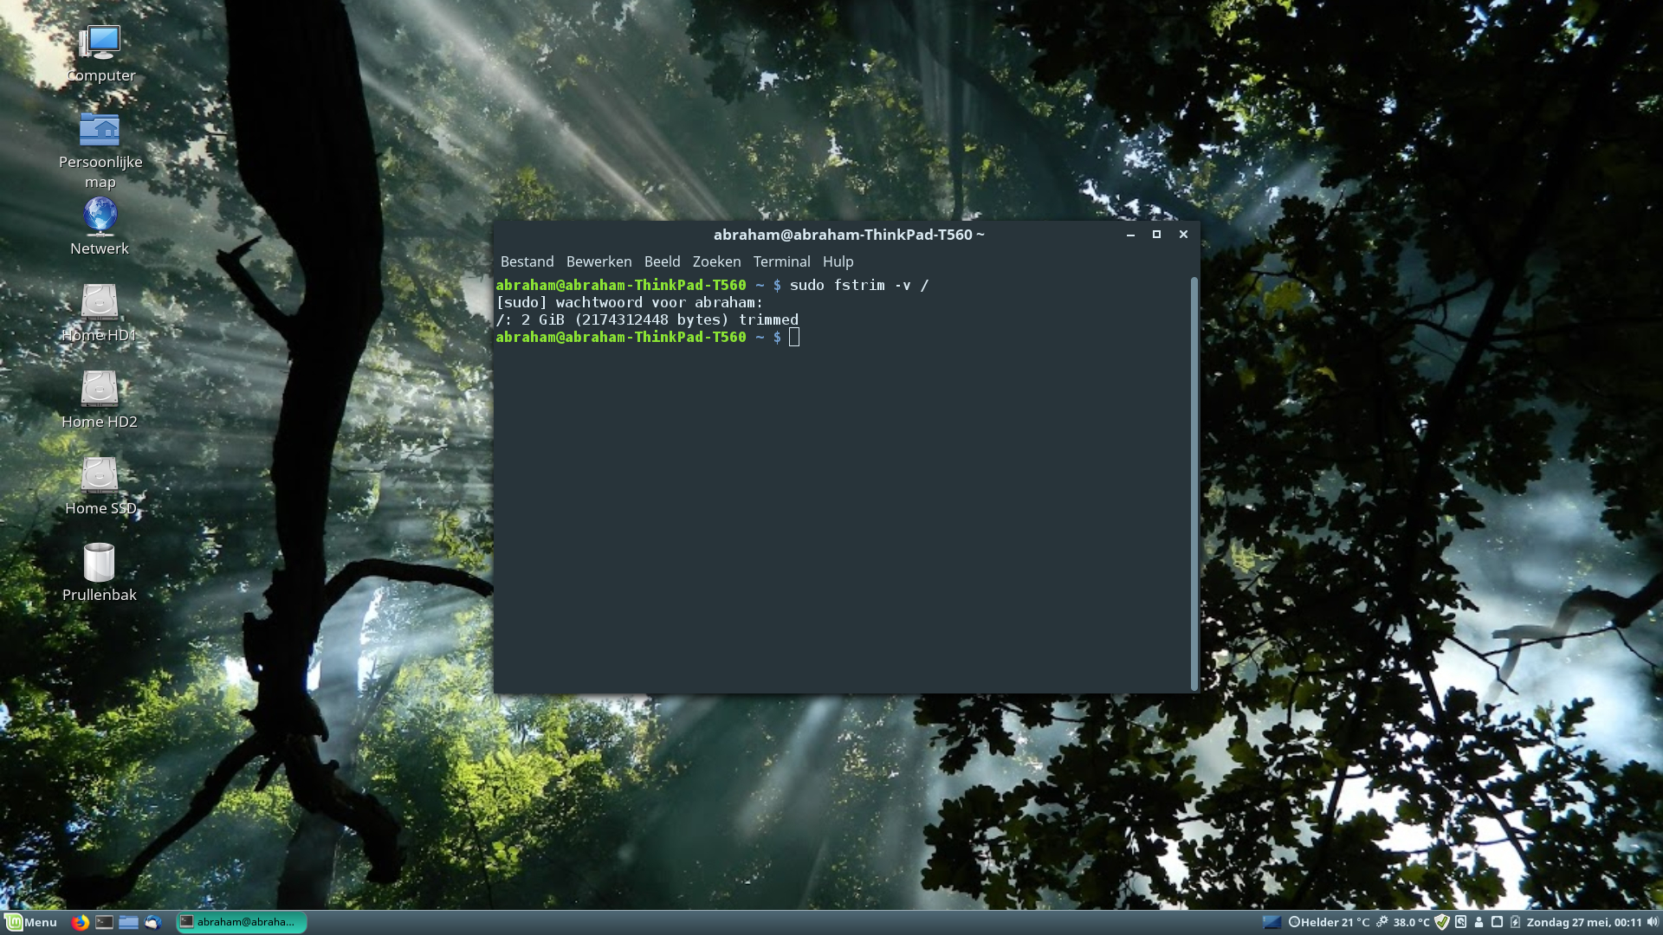Minimize the terminal window
Screen dimensions: 1663x935
point(1130,235)
